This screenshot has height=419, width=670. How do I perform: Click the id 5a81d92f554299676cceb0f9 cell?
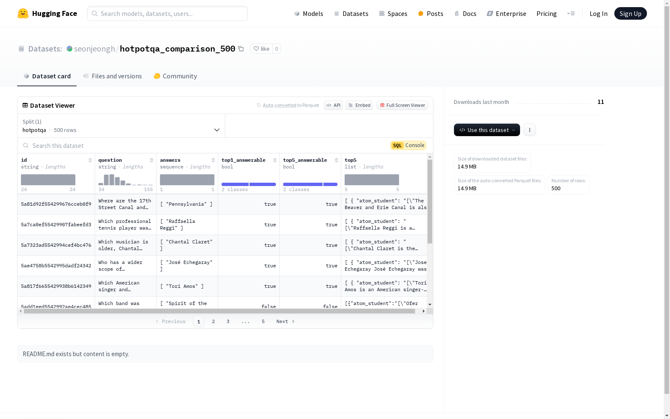[x=56, y=204]
